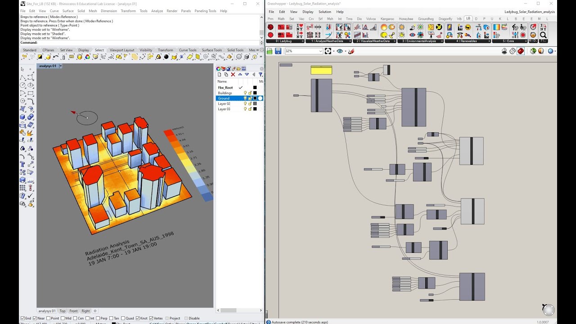
Task: Click black sphere icon in Select toolbar
Action: click(x=166, y=57)
